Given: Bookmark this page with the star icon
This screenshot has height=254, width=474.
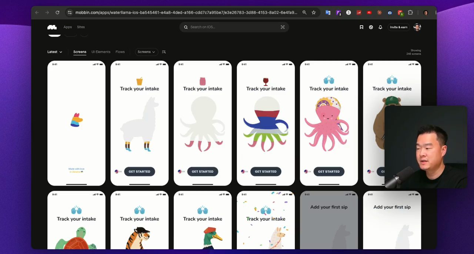Looking at the screenshot, I should (314, 13).
